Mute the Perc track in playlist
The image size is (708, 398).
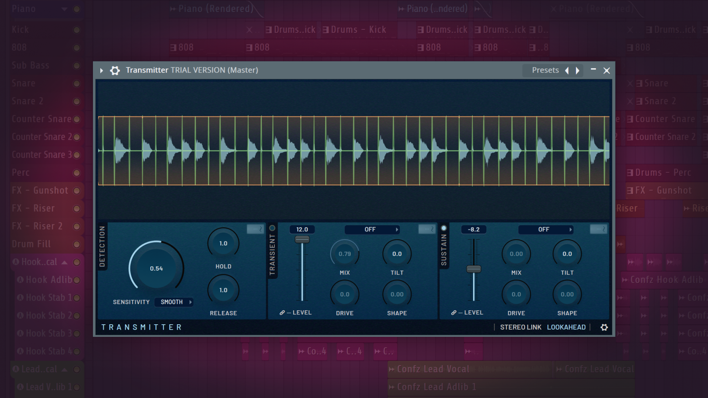click(x=77, y=173)
